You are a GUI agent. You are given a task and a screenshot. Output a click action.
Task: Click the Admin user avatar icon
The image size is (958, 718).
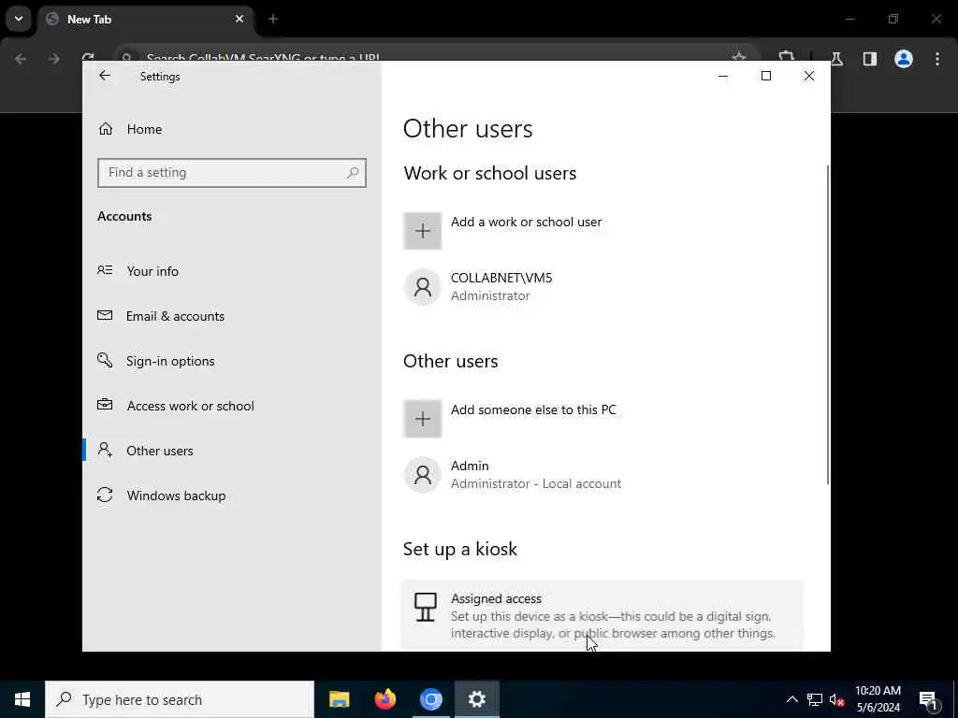[422, 475]
